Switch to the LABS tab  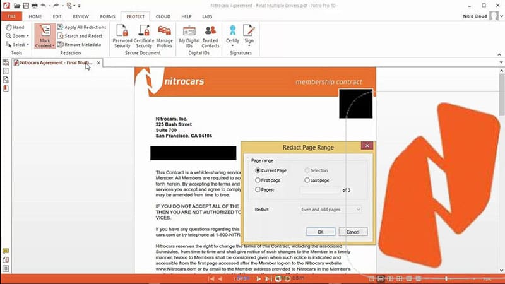click(x=207, y=16)
